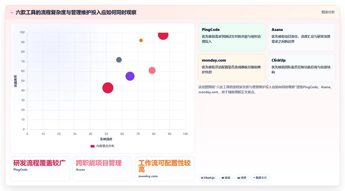
Task: Open the Asana info card
Action: pos(301,37)
